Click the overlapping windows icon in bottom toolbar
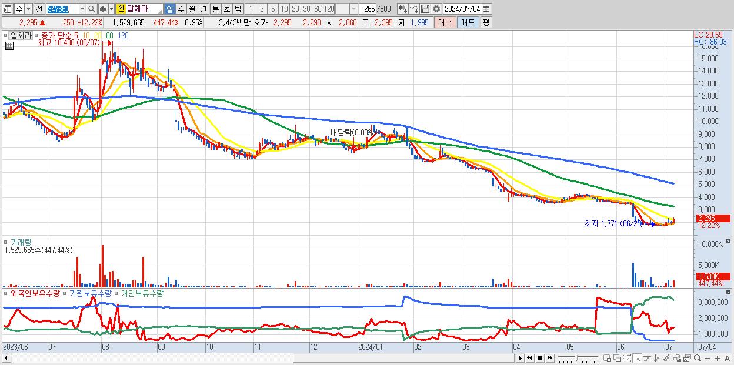 (x=618, y=359)
